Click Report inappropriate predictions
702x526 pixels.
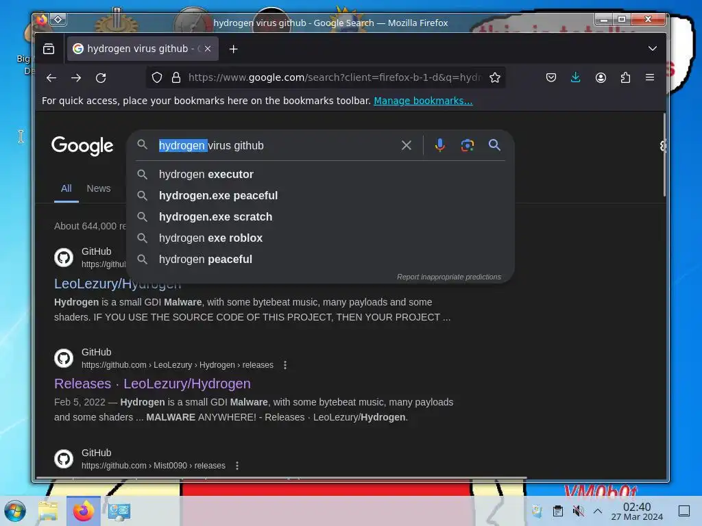click(x=448, y=277)
